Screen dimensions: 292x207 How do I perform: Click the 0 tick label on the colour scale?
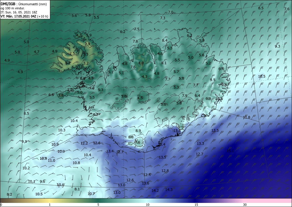(x=1, y=205)
